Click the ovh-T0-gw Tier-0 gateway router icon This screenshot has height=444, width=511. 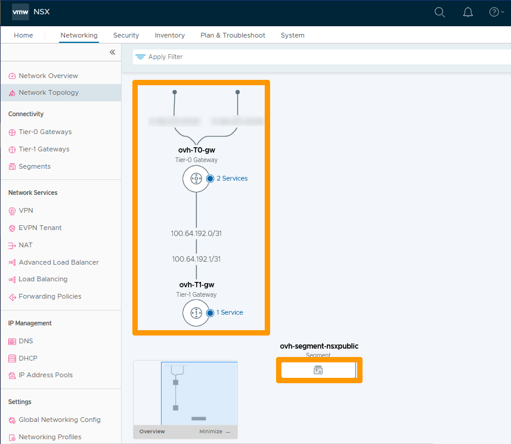pyautogui.click(x=196, y=178)
